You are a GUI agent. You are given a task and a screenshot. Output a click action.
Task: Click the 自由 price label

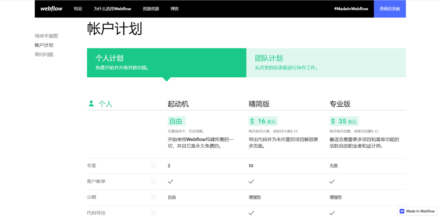click(176, 121)
